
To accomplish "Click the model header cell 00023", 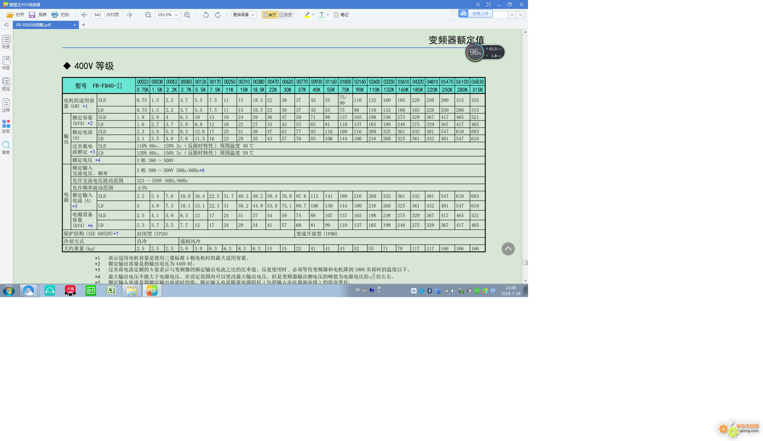I will pos(143,82).
